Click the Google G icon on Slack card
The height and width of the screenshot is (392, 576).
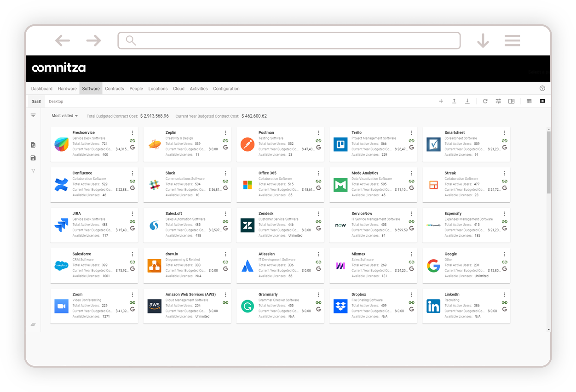[x=225, y=188]
